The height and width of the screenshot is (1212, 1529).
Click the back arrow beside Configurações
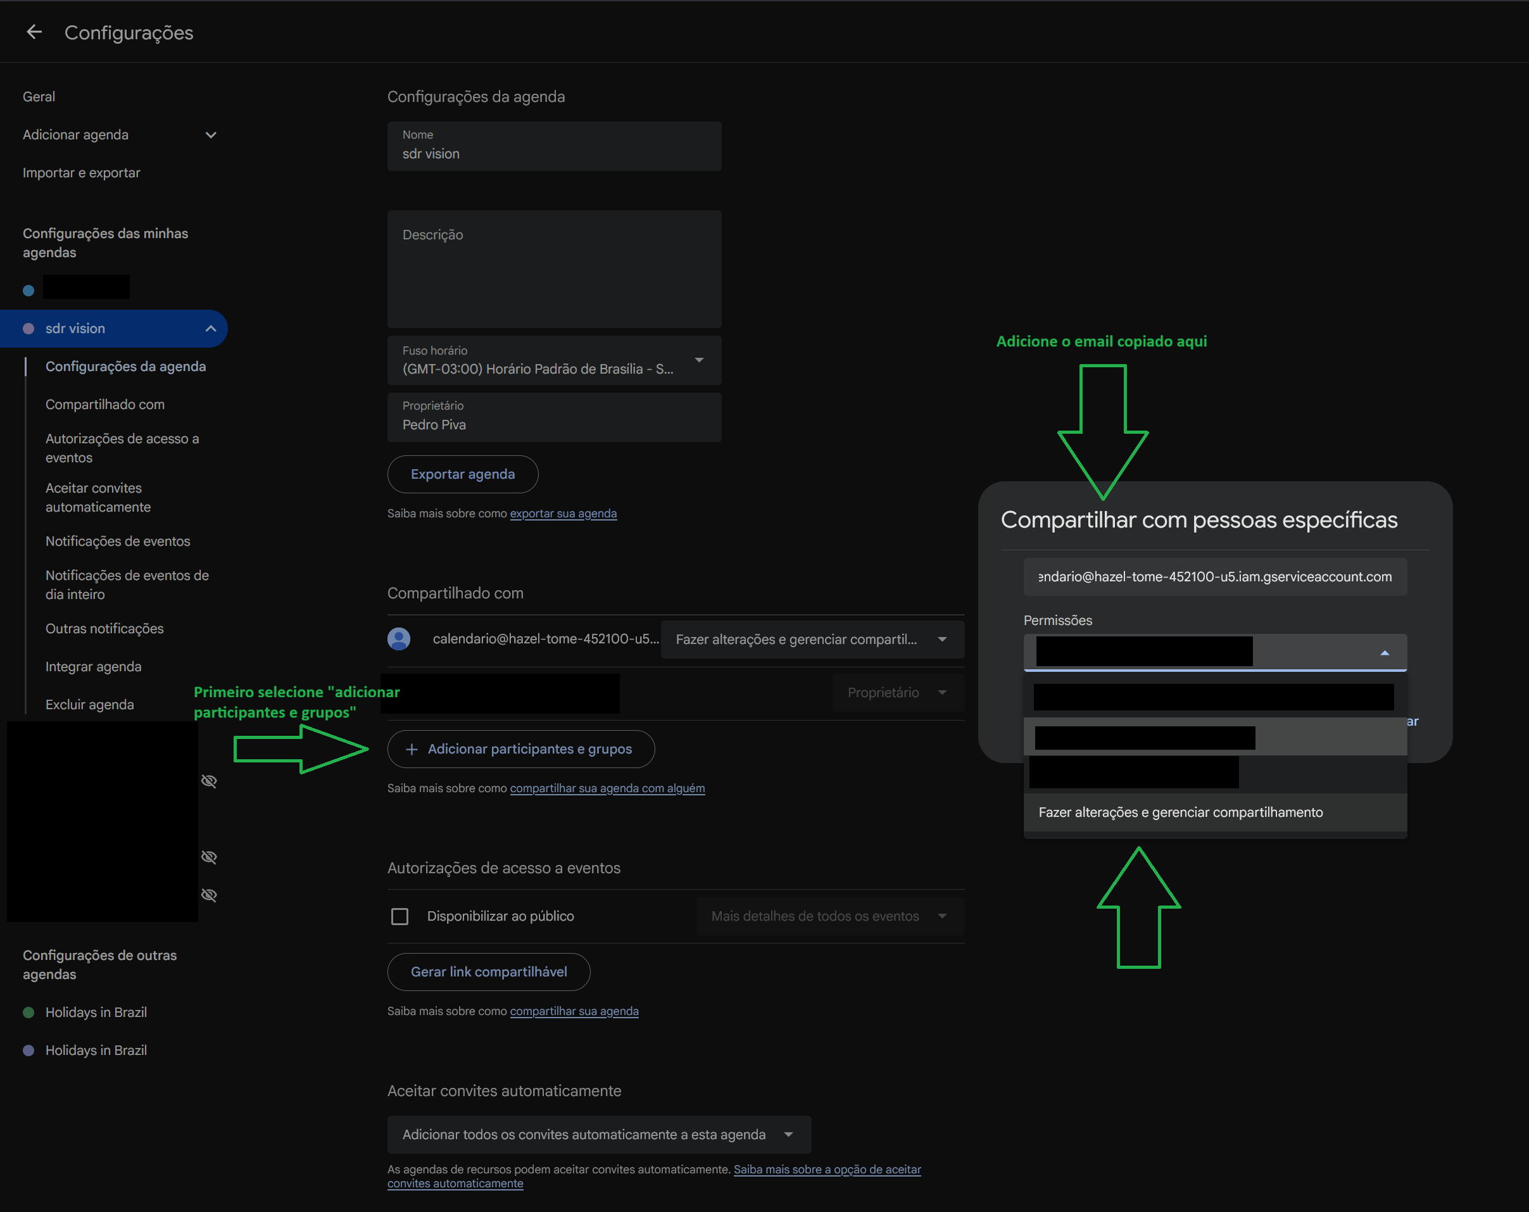click(34, 32)
